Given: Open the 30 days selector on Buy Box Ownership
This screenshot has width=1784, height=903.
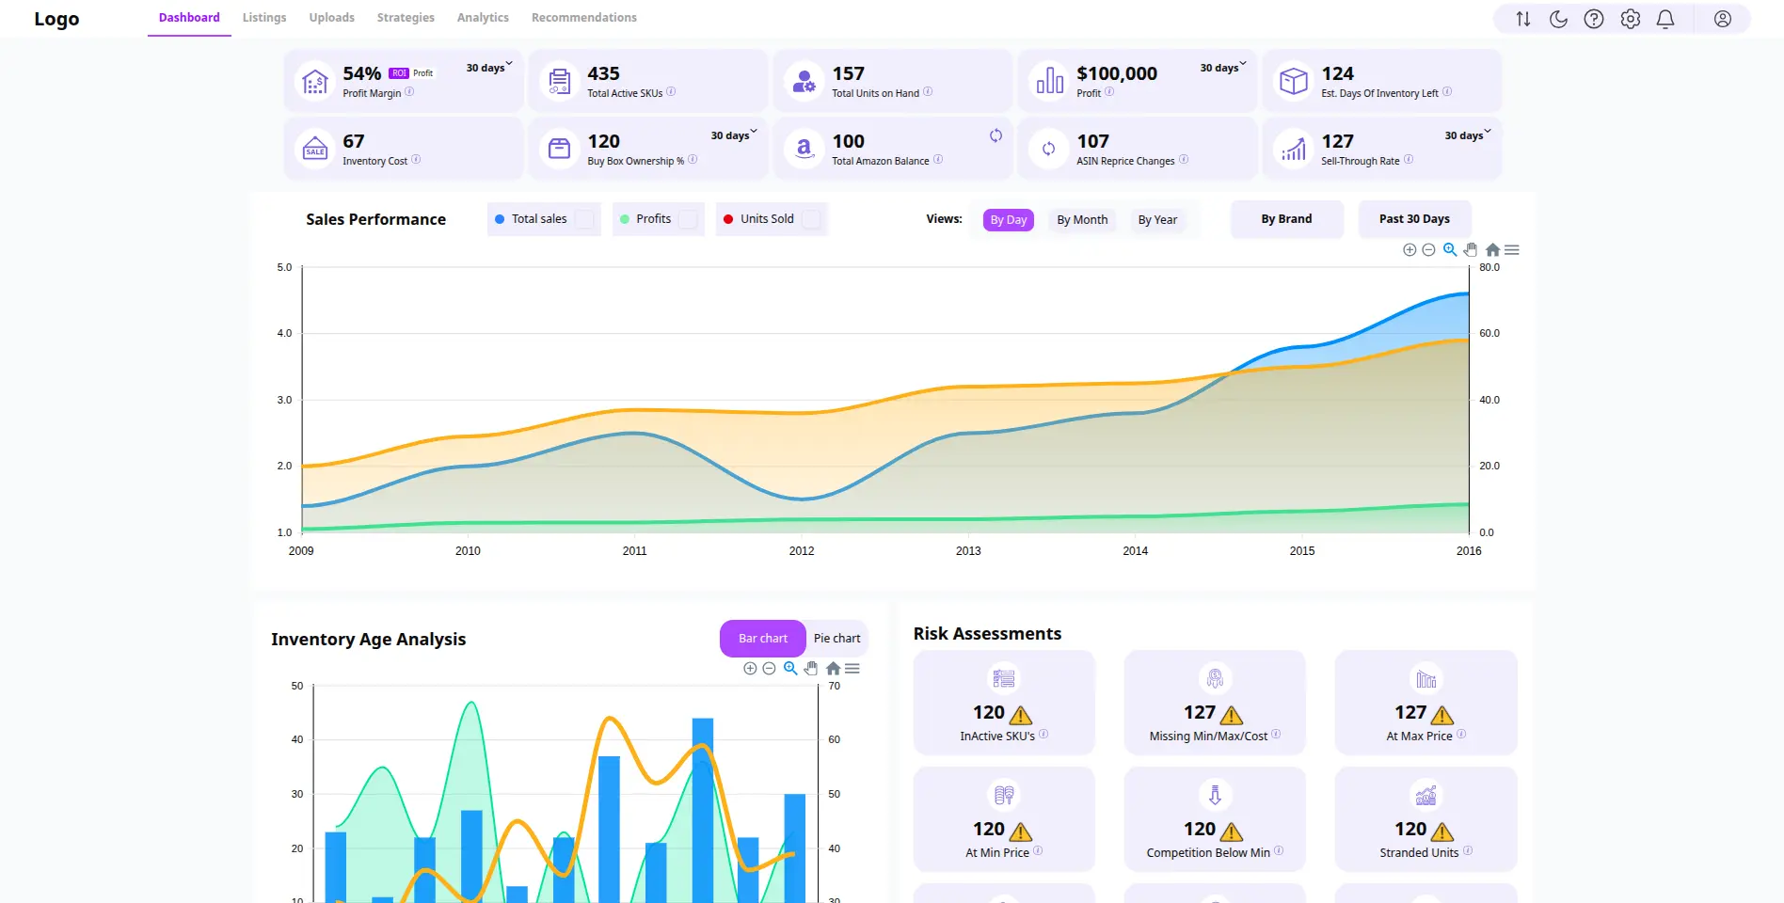Looking at the screenshot, I should pos(734,135).
